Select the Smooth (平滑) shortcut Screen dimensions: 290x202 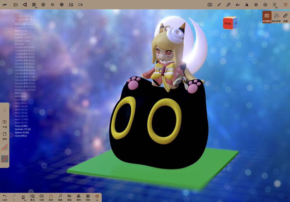5,124
